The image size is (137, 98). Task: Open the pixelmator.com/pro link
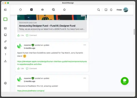tap(31, 91)
